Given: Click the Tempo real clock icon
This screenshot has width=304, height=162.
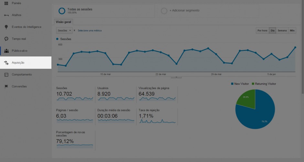Looking at the screenshot, I should coord(6,39).
